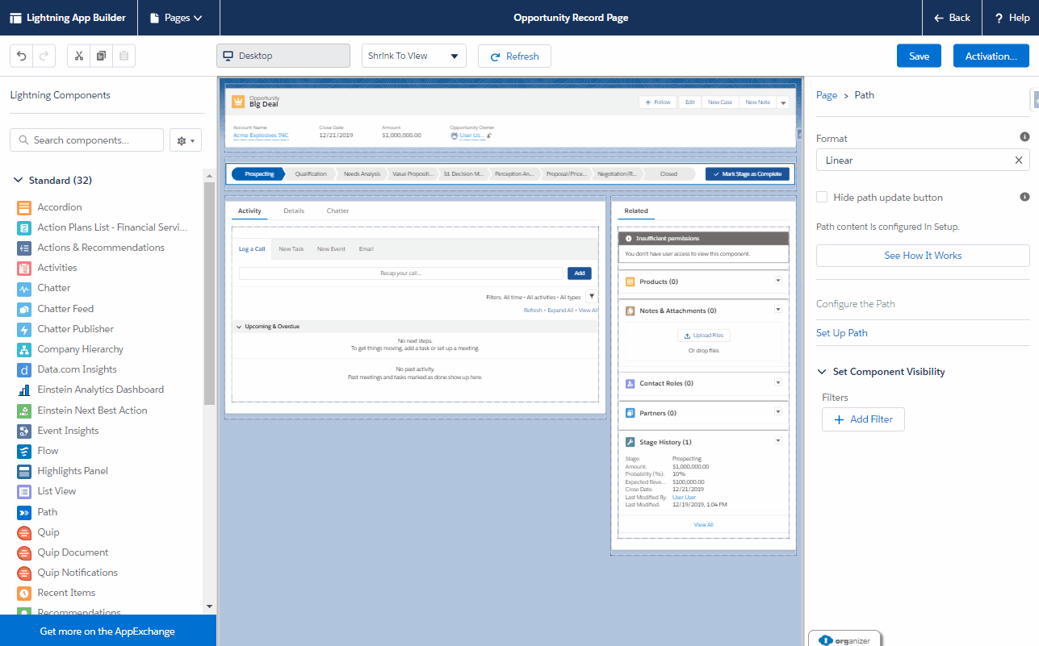The width and height of the screenshot is (1039, 646).
Task: Select the Highlights Panel component icon
Action: tap(23, 471)
